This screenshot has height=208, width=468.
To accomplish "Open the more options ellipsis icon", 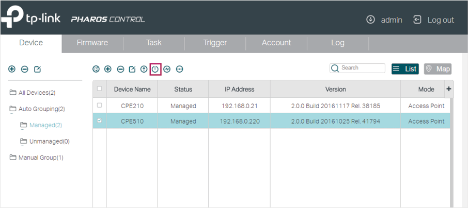I will tap(179, 70).
